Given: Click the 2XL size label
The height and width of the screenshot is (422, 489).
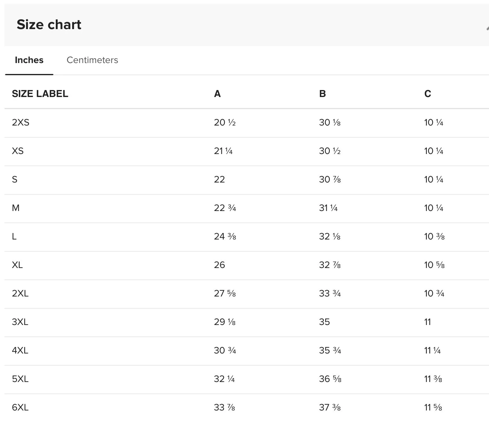Looking at the screenshot, I should coord(20,293).
